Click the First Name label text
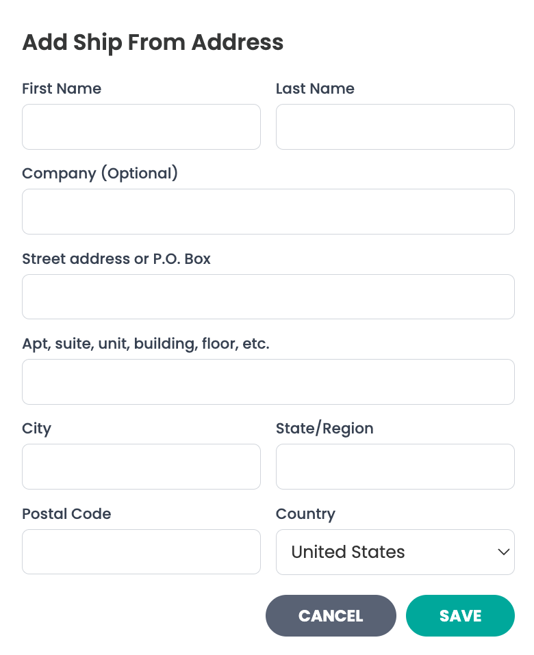This screenshot has height=655, width=534. (62, 88)
